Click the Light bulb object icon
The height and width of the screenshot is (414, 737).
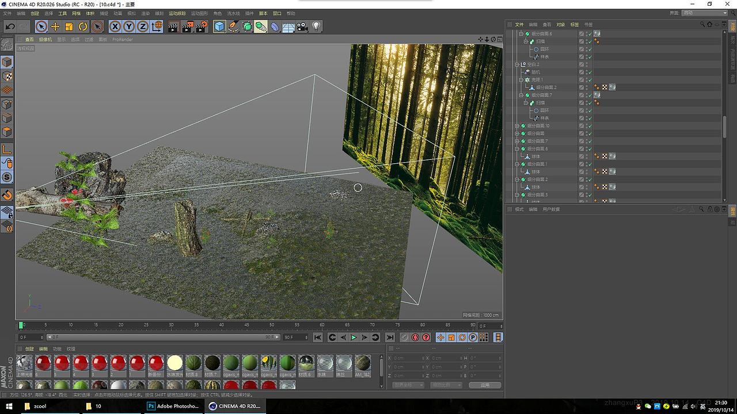coord(316,26)
